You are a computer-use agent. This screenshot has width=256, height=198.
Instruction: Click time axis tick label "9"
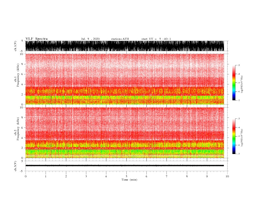tap(207, 176)
